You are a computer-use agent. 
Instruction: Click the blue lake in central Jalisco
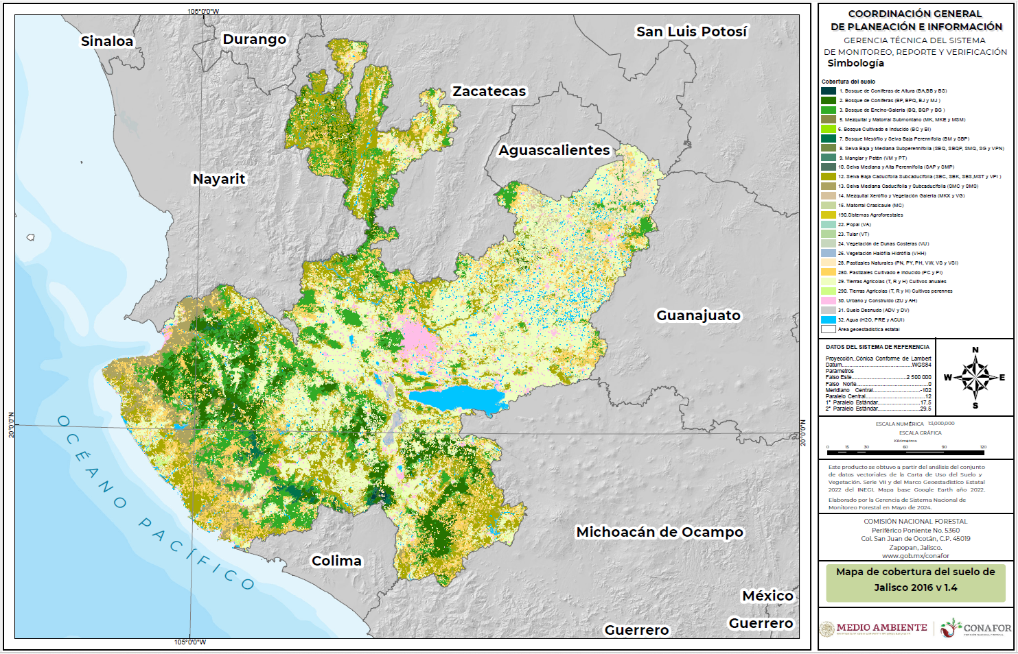pyautogui.click(x=456, y=398)
